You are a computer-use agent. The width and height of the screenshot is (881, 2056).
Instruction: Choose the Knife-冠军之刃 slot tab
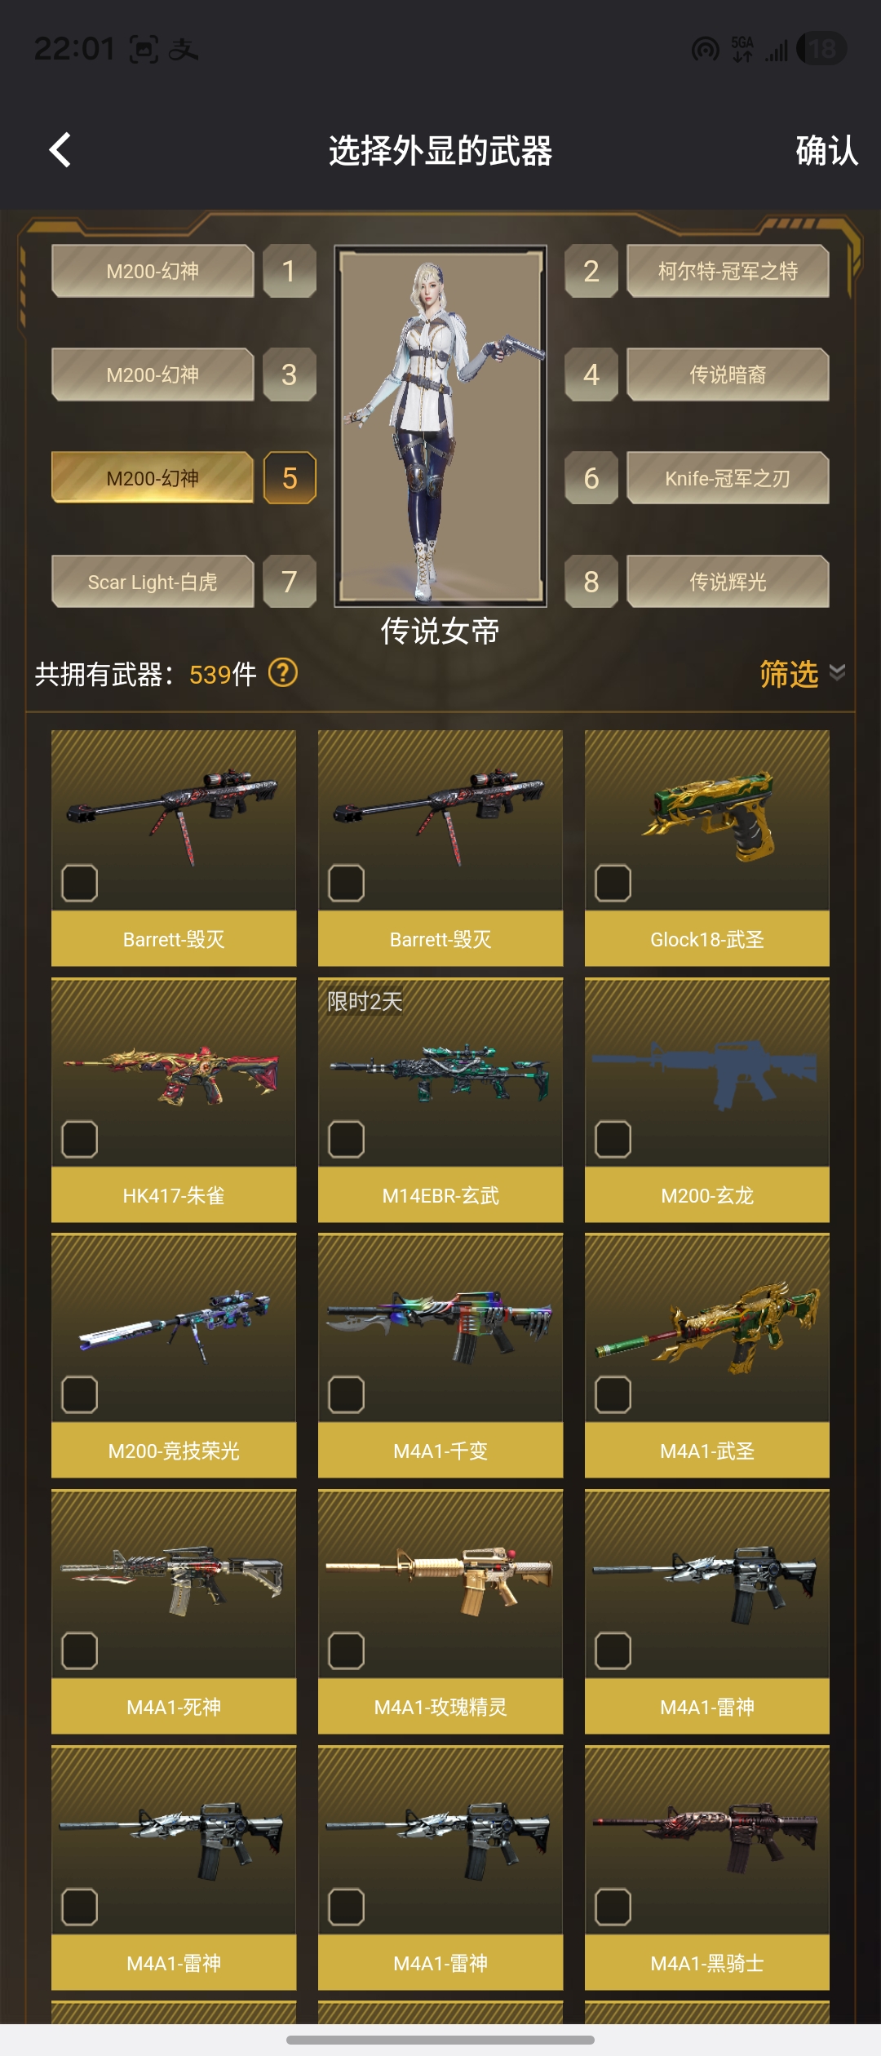point(728,478)
